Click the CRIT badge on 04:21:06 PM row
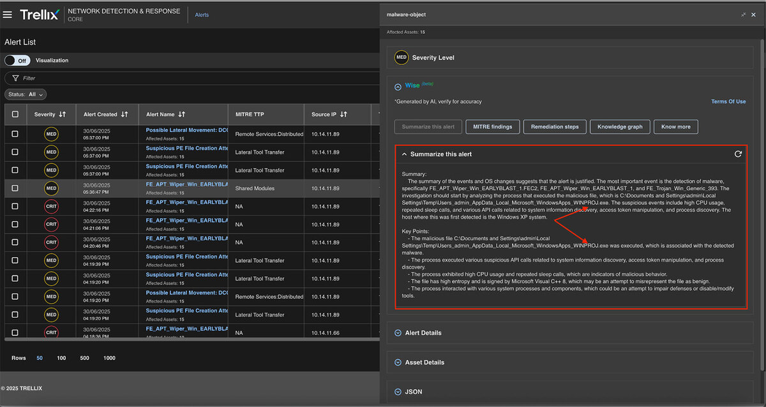This screenshot has height=407, width=766. coord(51,225)
